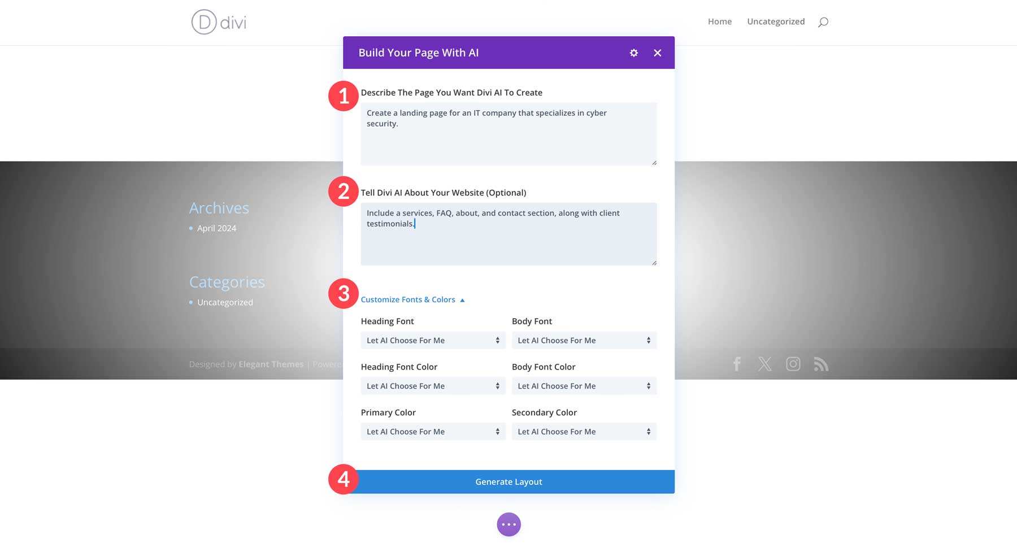The image size is (1017, 548).
Task: Click the Generate Layout button
Action: tap(508, 481)
